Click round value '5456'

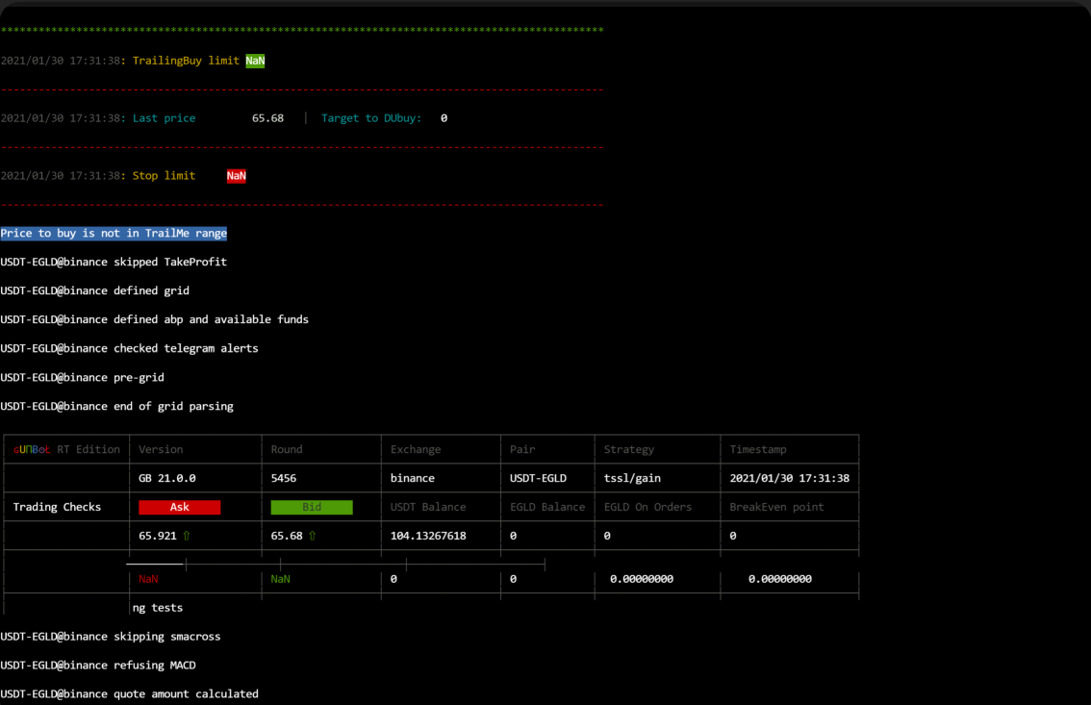283,478
